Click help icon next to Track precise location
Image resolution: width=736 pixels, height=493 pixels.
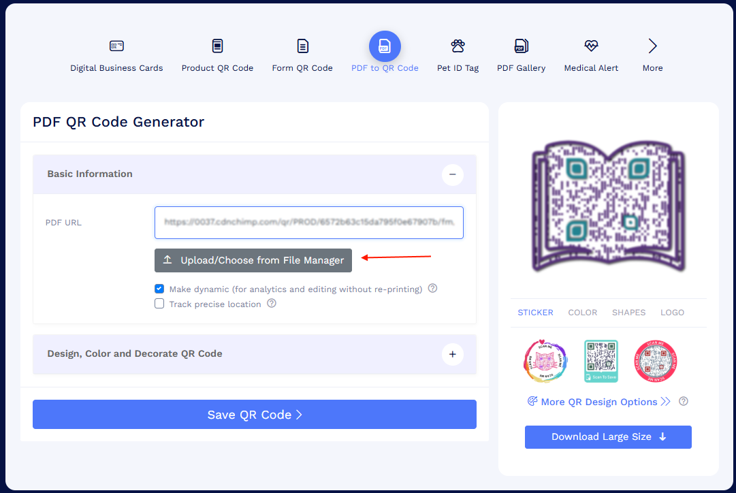(271, 303)
